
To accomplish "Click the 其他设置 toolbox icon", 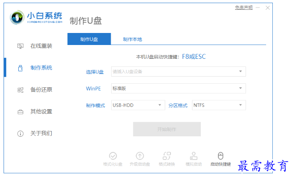I will pos(20,112).
